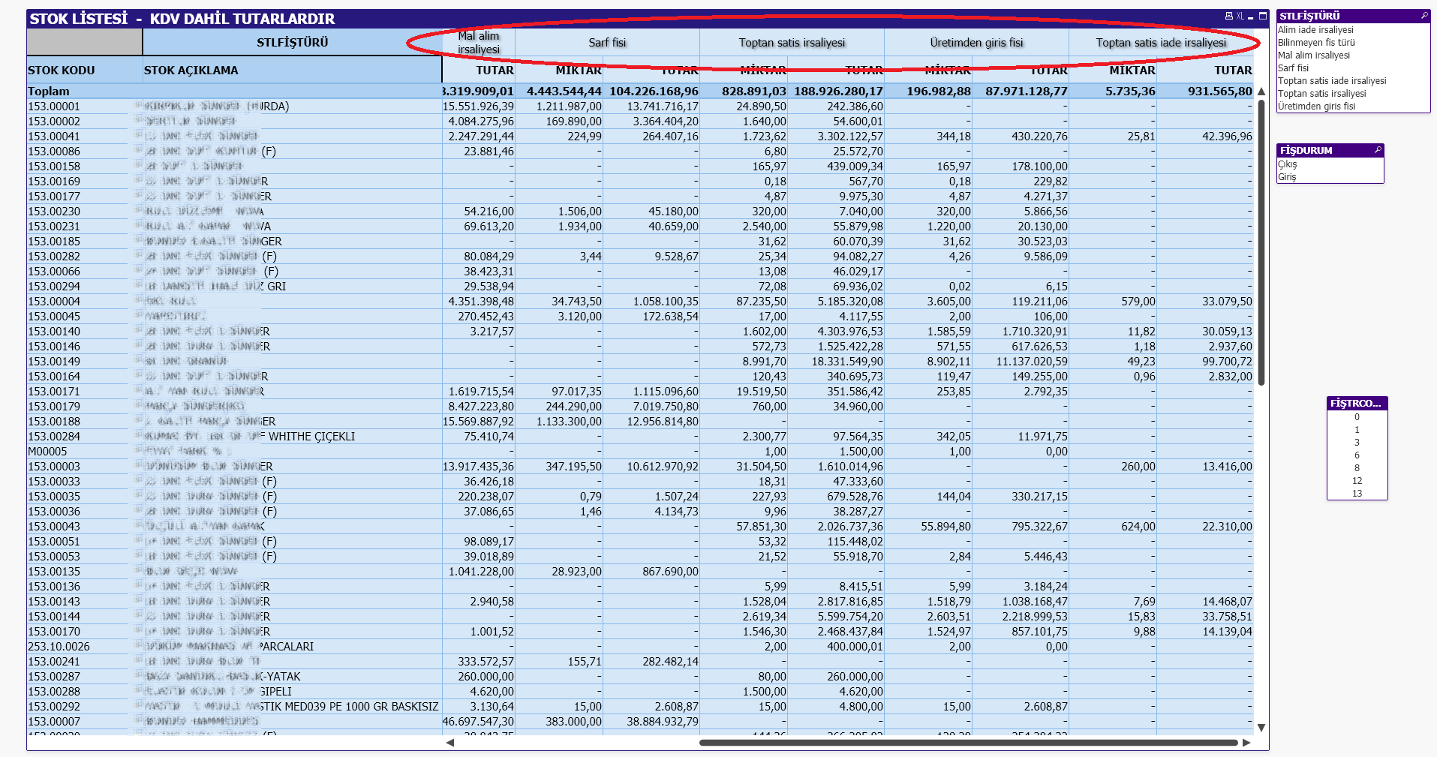Click 'Üretimden giris fisi' column header
Viewport: 1437px width, 757px height.
(x=976, y=43)
